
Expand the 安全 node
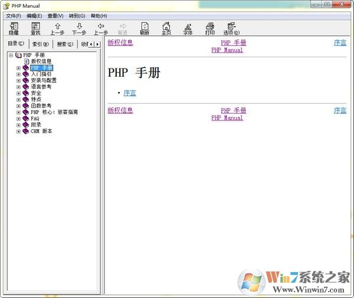coord(18,93)
